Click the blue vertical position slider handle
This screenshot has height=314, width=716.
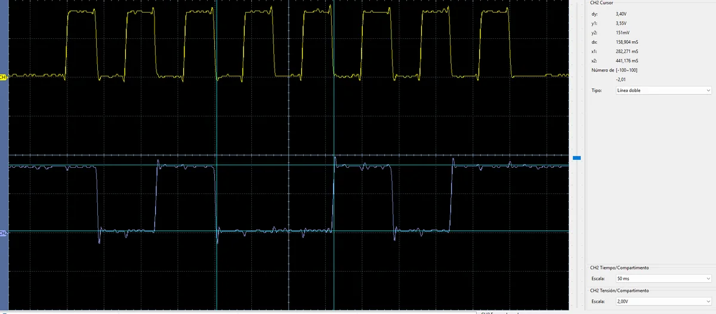576,158
